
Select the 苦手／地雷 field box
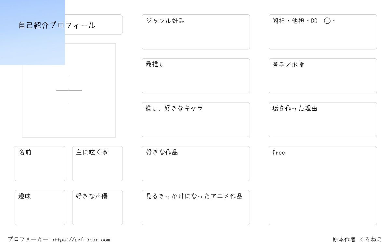coord(323,76)
